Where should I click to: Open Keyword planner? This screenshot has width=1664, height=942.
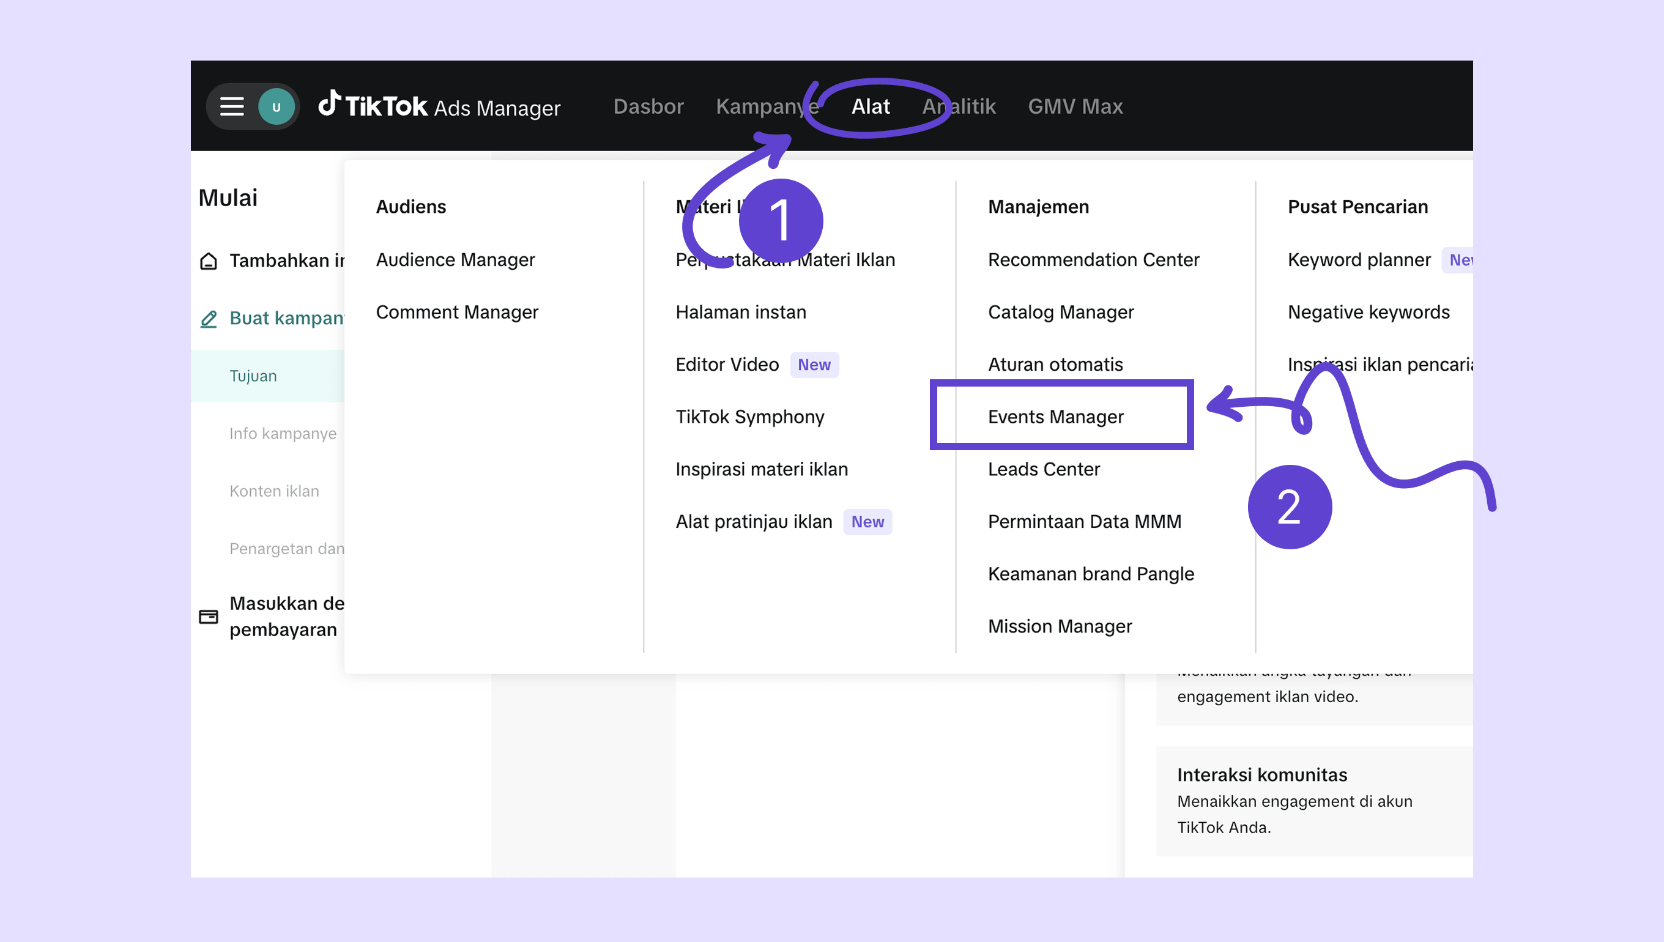click(x=1359, y=259)
